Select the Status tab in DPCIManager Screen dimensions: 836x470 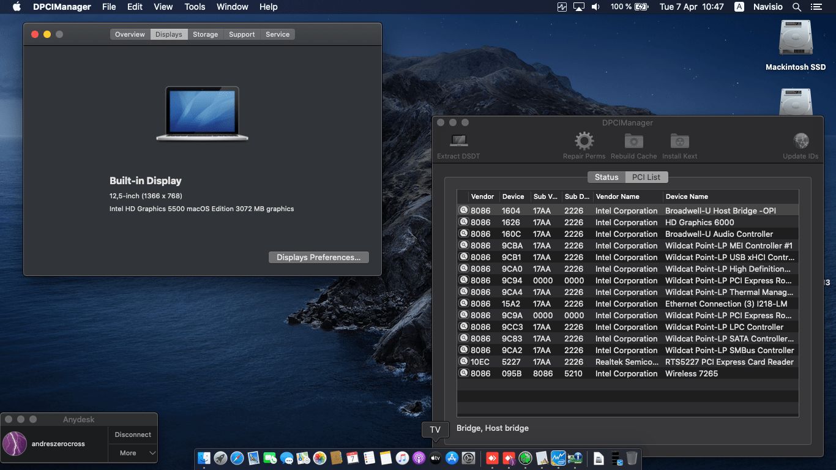click(606, 177)
